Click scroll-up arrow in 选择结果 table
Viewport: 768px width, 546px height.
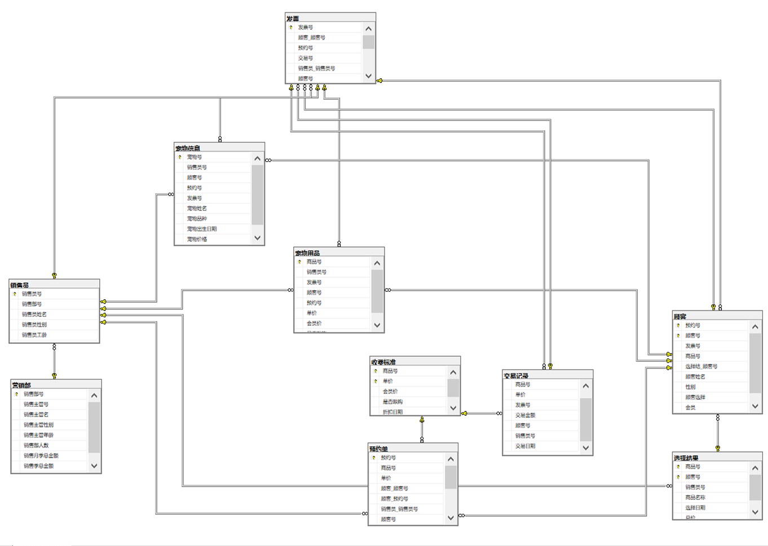(755, 468)
